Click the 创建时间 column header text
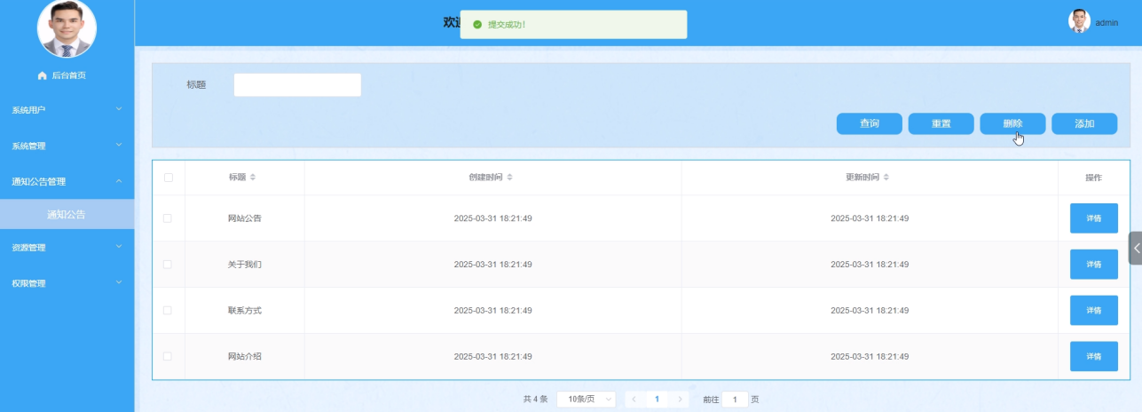The width and height of the screenshot is (1142, 412). pyautogui.click(x=485, y=178)
